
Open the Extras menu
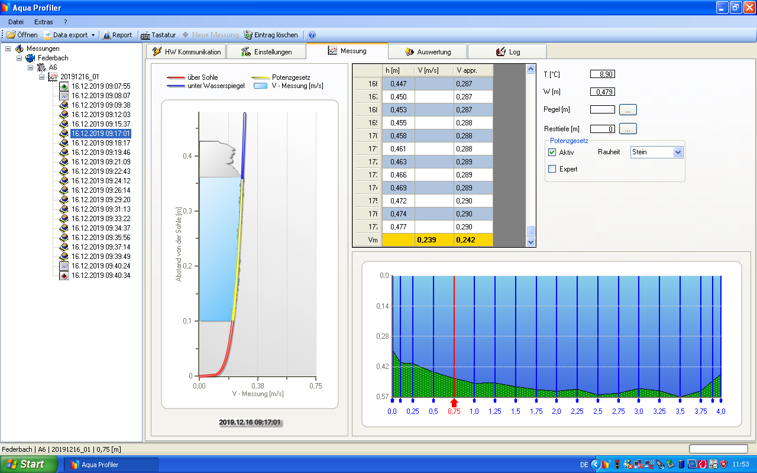(x=44, y=22)
